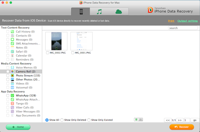Click the Media Content Recovery heading

16,64
